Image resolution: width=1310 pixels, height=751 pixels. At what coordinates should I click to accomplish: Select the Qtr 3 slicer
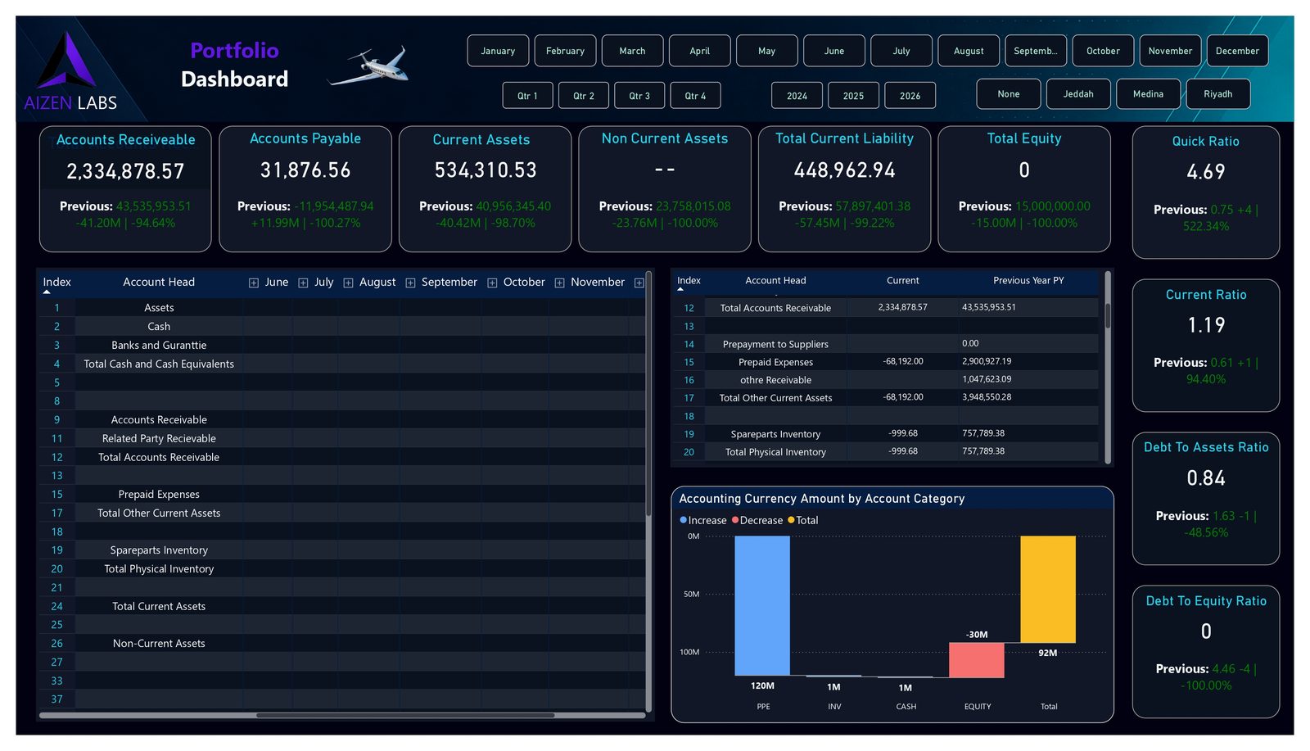pyautogui.click(x=639, y=96)
